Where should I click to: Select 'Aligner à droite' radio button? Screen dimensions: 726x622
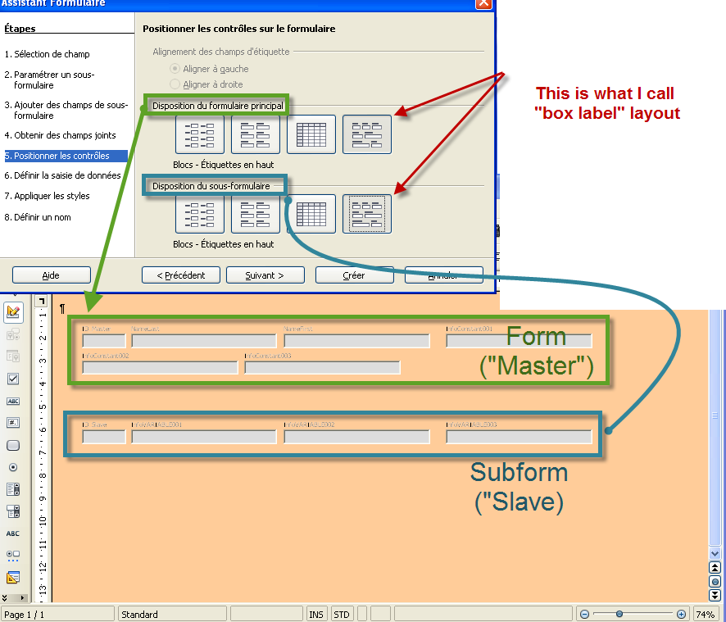pos(175,84)
